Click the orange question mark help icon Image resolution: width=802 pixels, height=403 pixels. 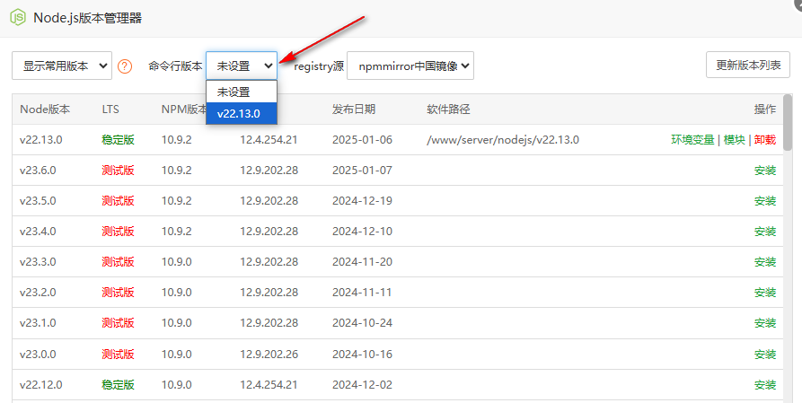pos(125,66)
